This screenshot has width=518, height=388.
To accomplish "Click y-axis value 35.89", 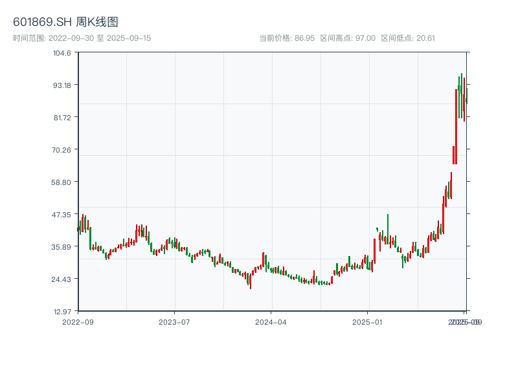I will click(x=61, y=247).
